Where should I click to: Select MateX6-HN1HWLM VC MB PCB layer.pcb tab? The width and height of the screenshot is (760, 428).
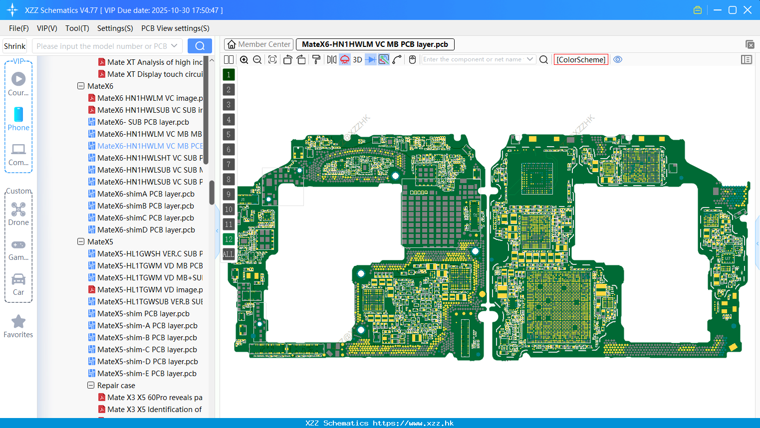pyautogui.click(x=375, y=44)
